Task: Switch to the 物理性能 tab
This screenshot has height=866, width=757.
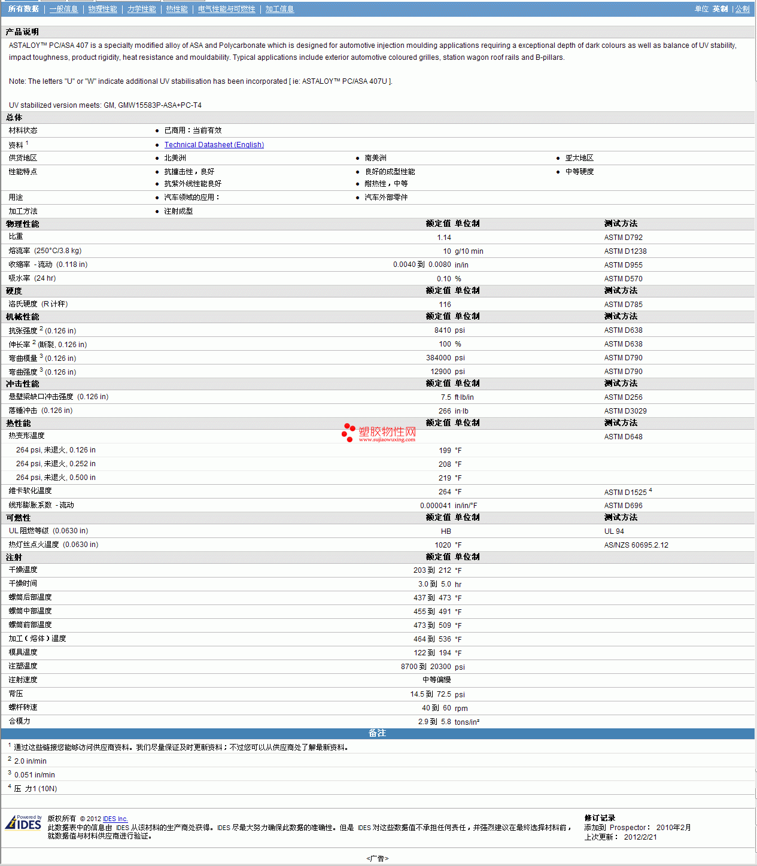Action: tap(102, 9)
